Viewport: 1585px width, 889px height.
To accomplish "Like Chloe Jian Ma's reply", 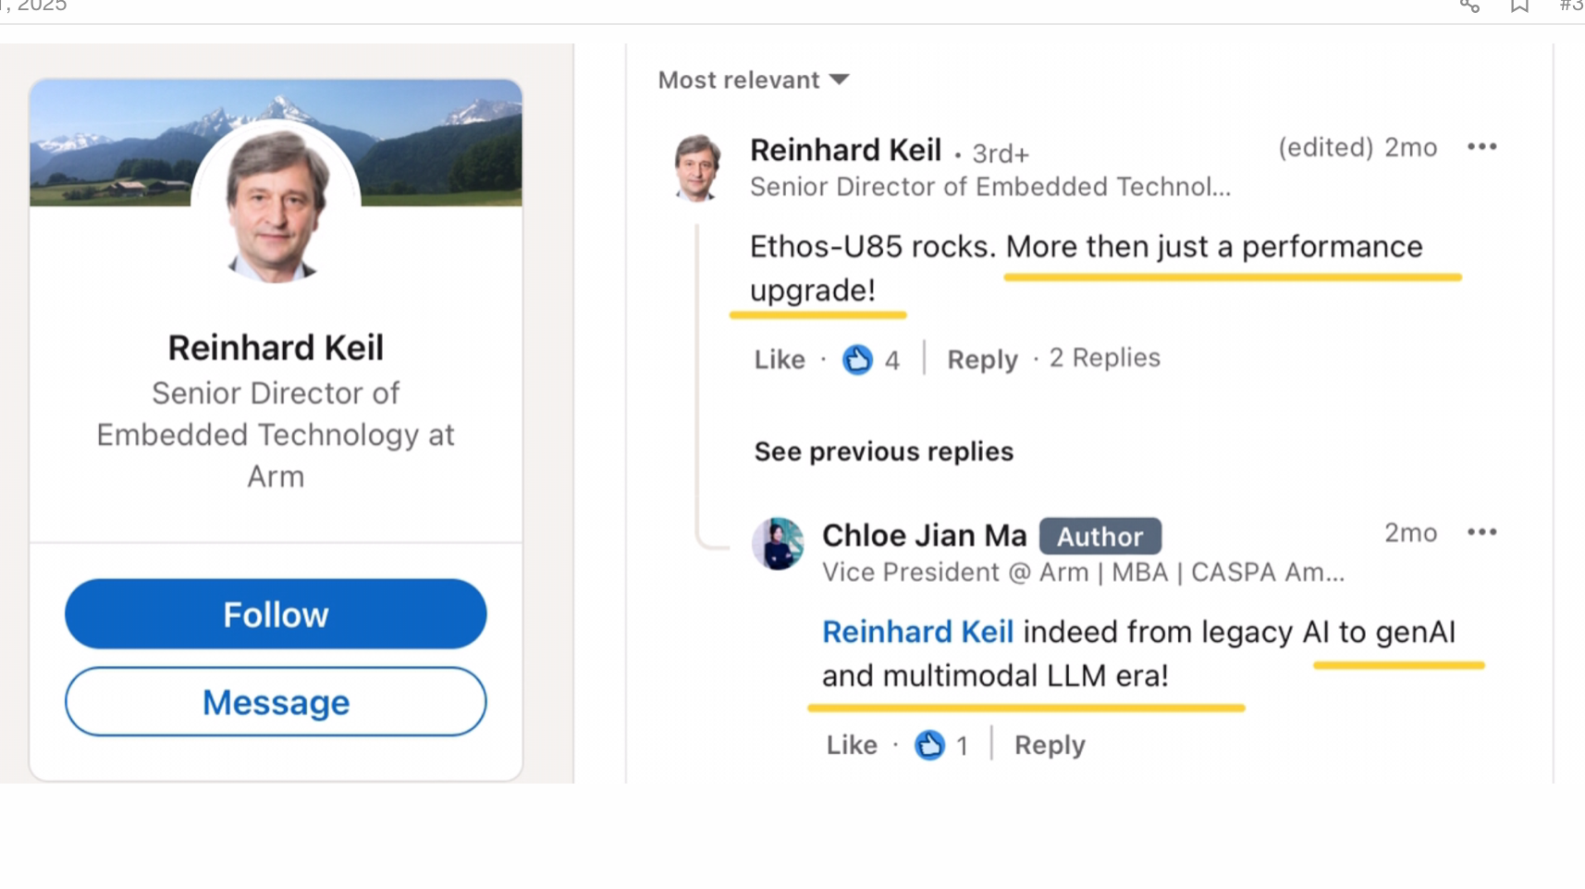I will pos(852,745).
